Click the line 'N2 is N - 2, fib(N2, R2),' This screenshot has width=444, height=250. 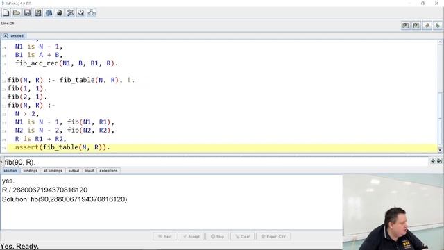tap(65, 131)
